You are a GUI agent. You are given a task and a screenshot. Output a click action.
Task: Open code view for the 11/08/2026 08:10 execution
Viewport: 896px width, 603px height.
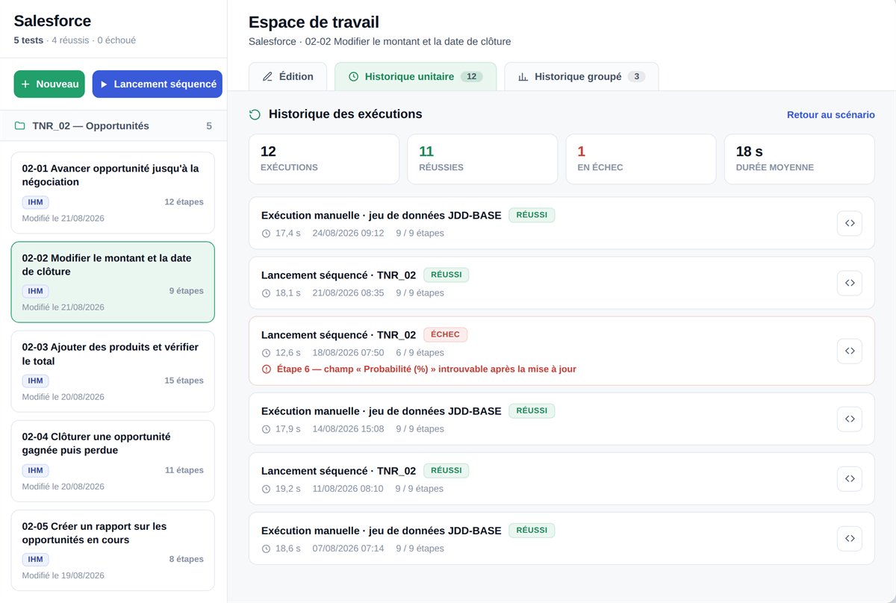click(x=850, y=478)
